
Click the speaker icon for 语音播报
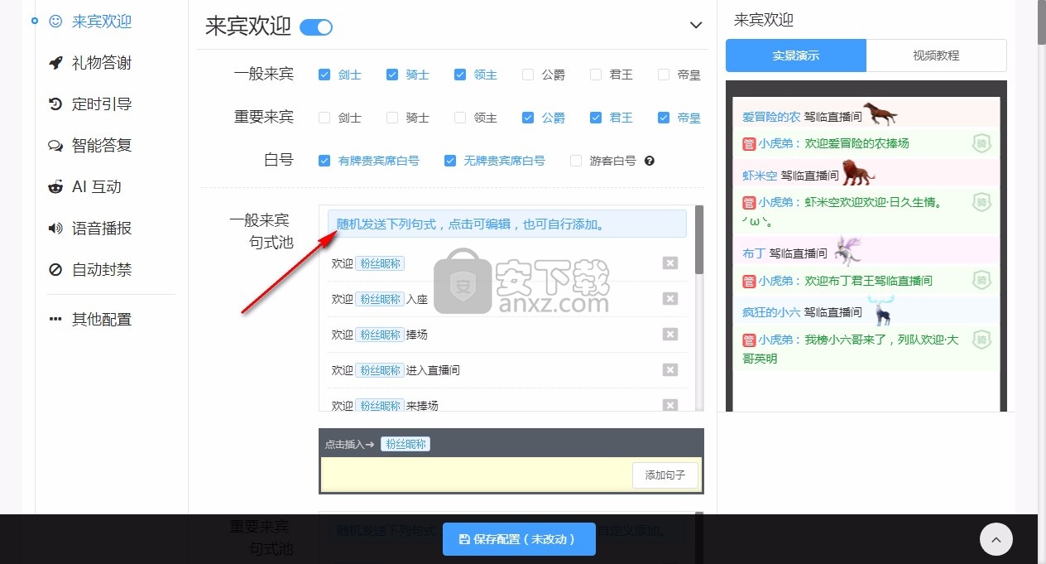[56, 229]
